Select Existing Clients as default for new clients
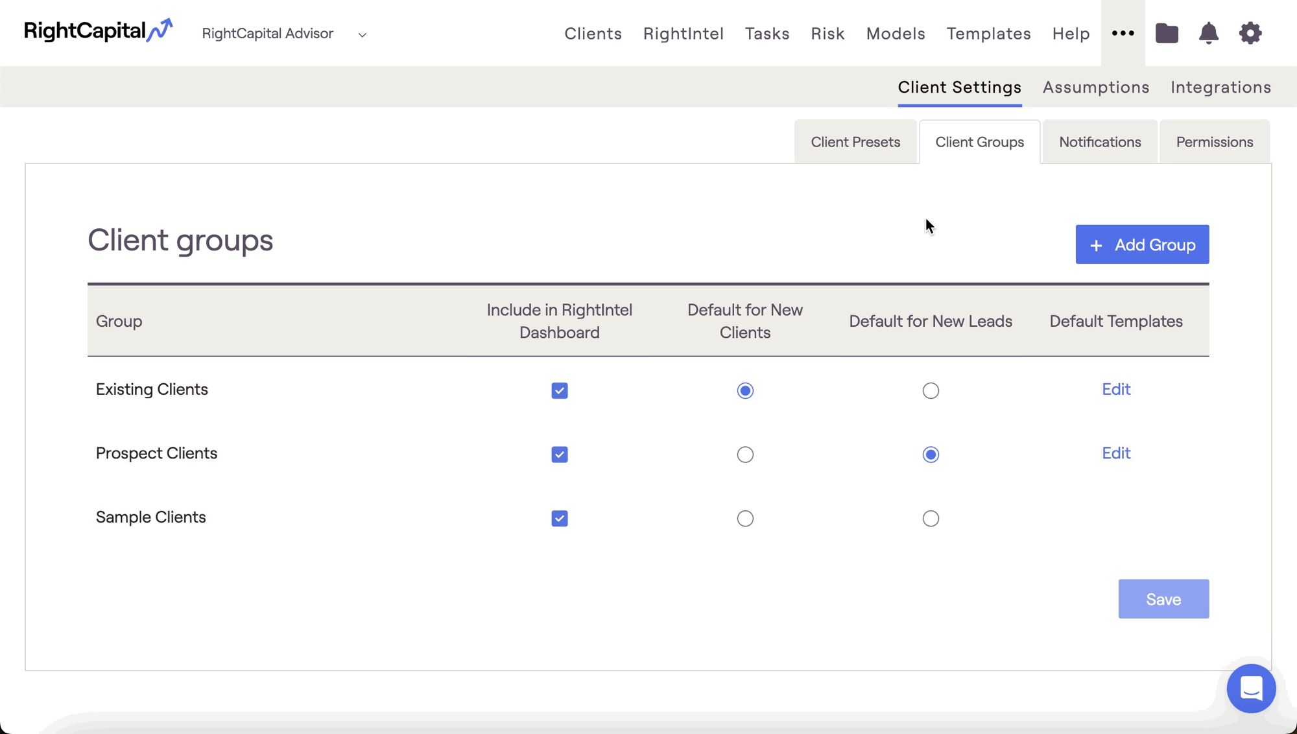The width and height of the screenshot is (1297, 734). [x=745, y=390]
